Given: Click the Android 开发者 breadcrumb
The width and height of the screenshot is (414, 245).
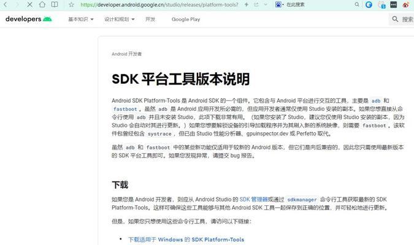Looking at the screenshot, I should (126, 54).
